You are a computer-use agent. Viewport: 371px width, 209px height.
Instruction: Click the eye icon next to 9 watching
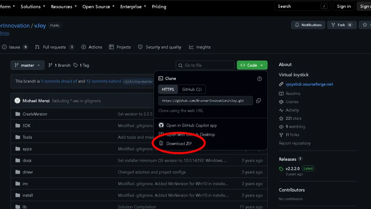[281, 127]
